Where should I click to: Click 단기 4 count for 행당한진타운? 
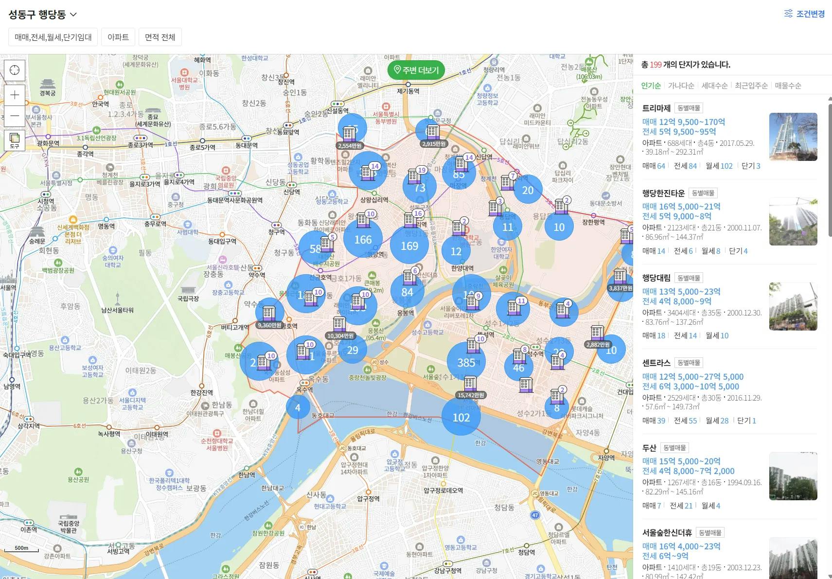[738, 251]
